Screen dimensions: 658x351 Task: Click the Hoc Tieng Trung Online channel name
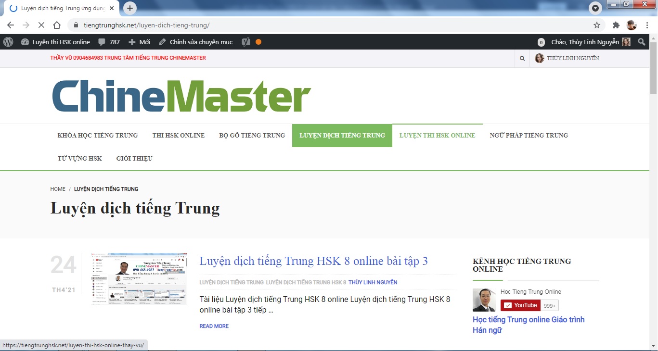[531, 292]
